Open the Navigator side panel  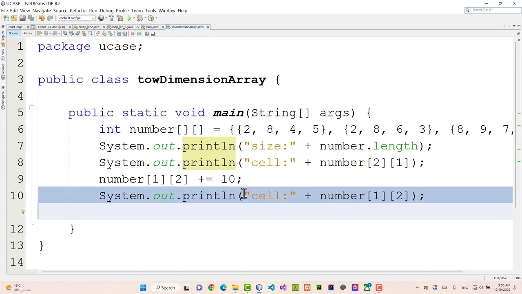click(x=3, y=100)
